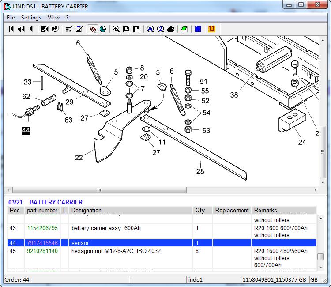
Task: Click the double-arrow rewind toolbar icon
Action: point(21,29)
